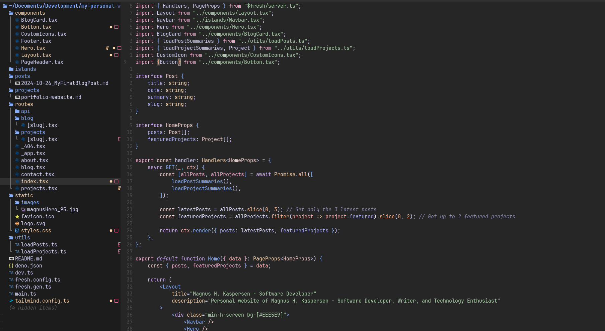Click the TS icon beside dev.ts

11,273
